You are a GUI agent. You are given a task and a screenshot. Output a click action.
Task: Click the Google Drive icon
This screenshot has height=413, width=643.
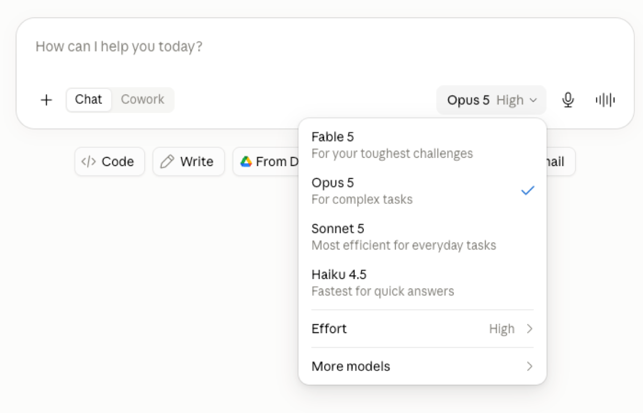(x=246, y=162)
